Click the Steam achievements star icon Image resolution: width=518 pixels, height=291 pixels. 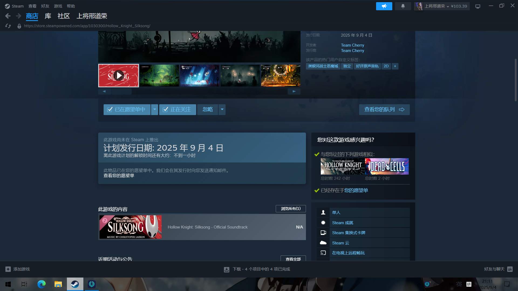[x=323, y=223]
